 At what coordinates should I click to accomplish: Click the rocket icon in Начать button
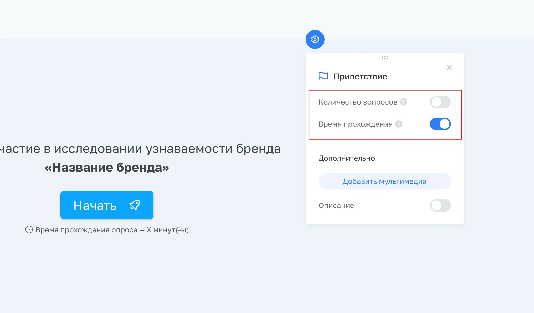(x=135, y=205)
